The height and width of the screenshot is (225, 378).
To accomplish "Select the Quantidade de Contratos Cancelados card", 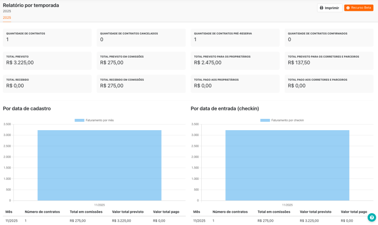I will click(141, 37).
